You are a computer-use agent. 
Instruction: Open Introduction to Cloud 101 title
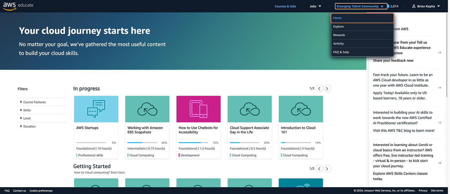298,130
